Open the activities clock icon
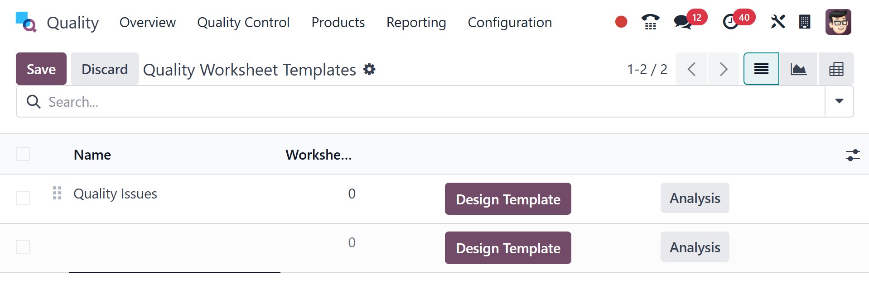The width and height of the screenshot is (869, 293). (x=730, y=22)
